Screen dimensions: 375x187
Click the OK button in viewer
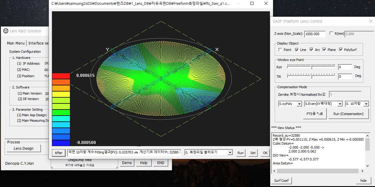pos(265,153)
